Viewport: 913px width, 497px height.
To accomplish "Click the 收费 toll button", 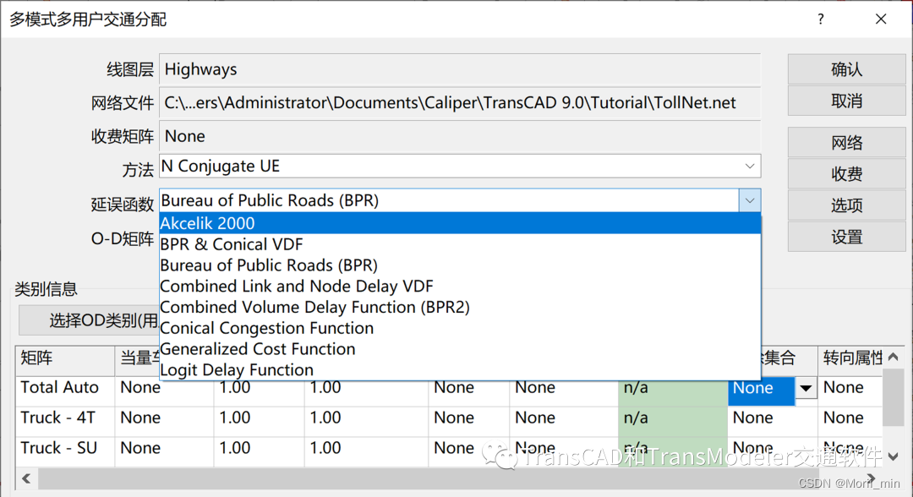I will (845, 173).
